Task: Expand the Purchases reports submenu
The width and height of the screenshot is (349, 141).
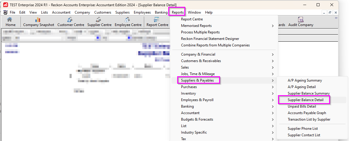Action: coord(224,87)
